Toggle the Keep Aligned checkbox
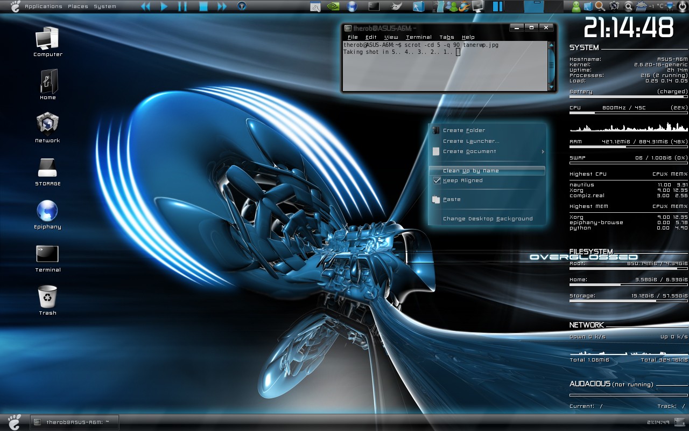Viewport: 689px width, 431px height. click(x=437, y=180)
